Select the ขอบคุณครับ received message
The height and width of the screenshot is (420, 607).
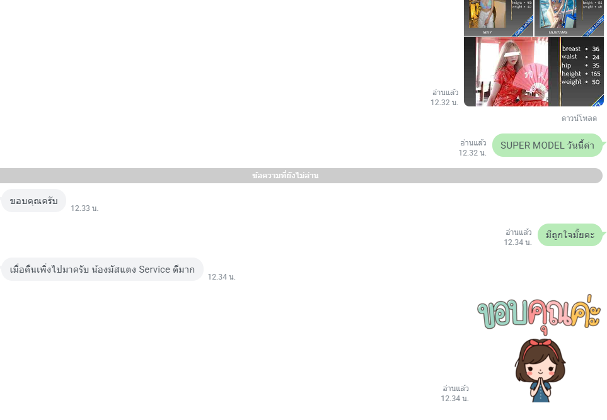[x=33, y=201]
